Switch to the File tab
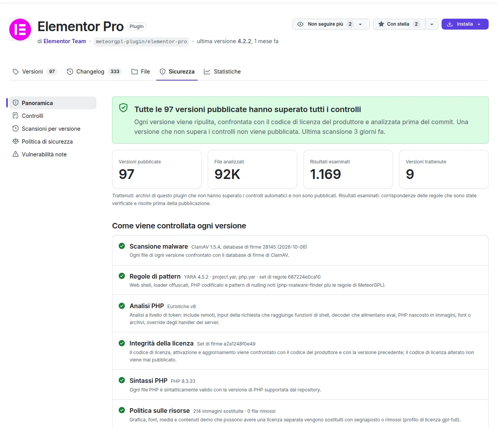 141,72
